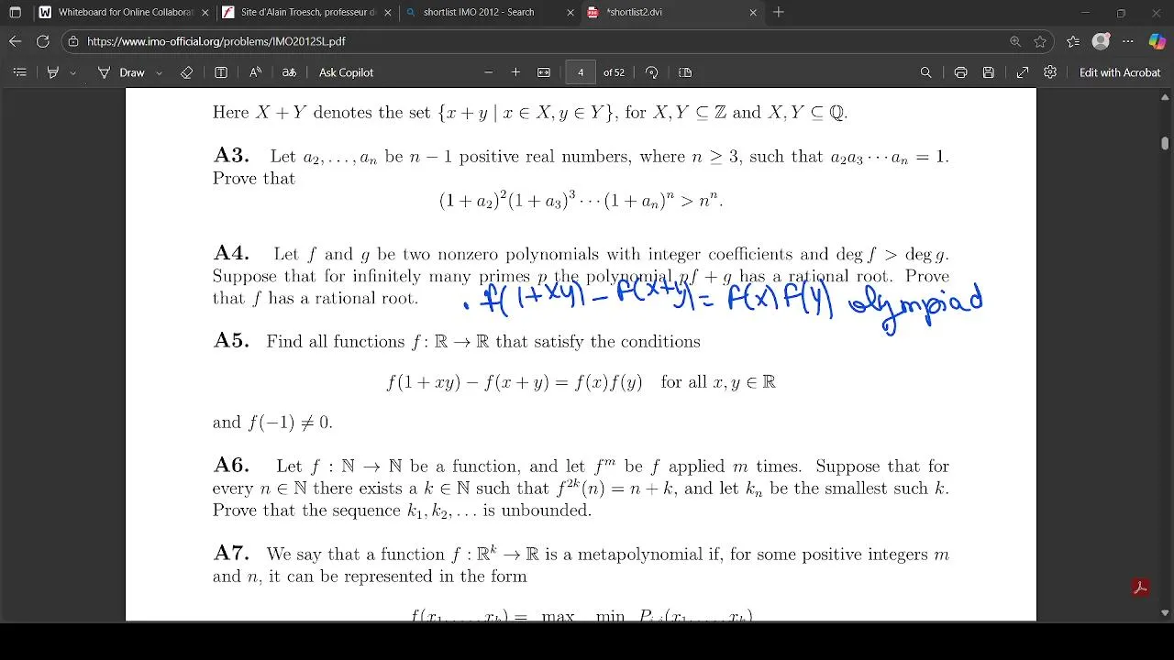Open the Translate tool
Viewport: 1174px width, 660px height.
[x=289, y=72]
